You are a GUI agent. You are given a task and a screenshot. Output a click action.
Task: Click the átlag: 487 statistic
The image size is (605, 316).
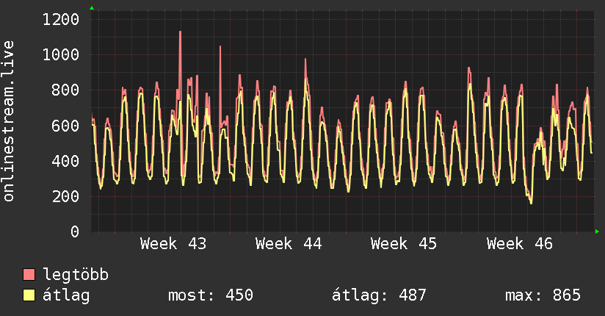click(x=379, y=295)
